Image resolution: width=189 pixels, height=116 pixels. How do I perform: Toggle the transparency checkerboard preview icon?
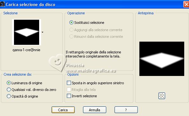click(162, 96)
